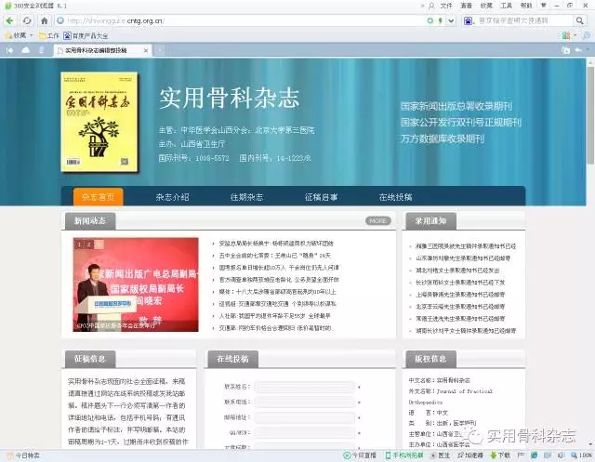Open a new tab with plus button
The image size is (595, 462).
[160, 50]
